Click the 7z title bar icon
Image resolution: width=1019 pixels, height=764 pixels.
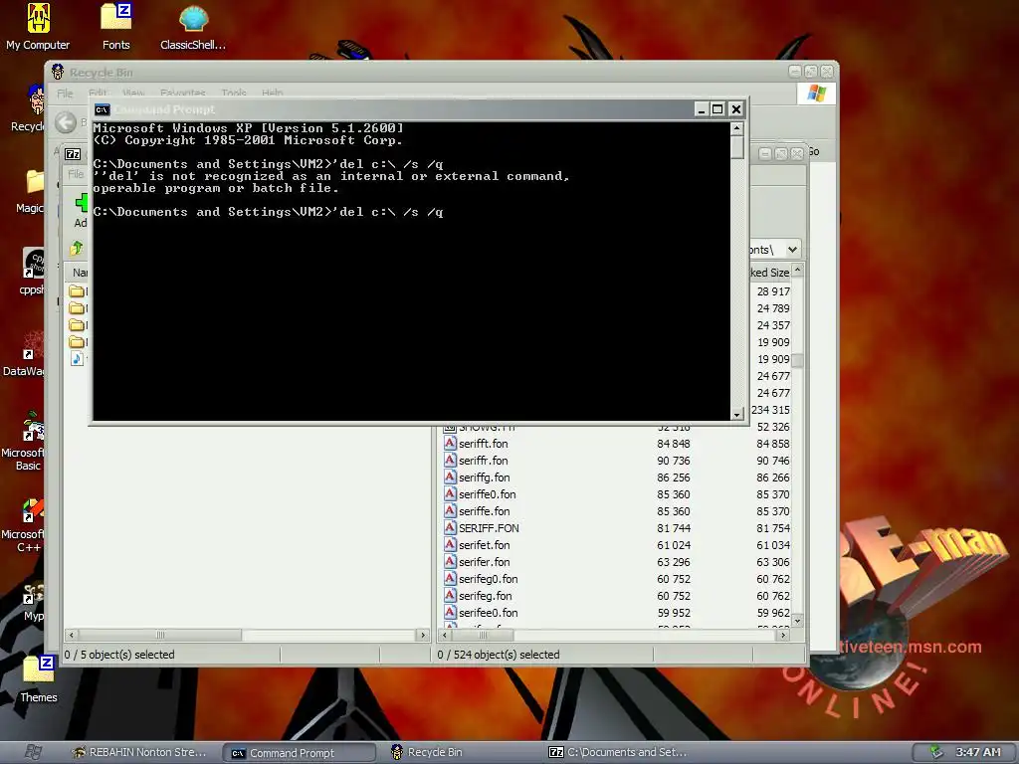(73, 154)
